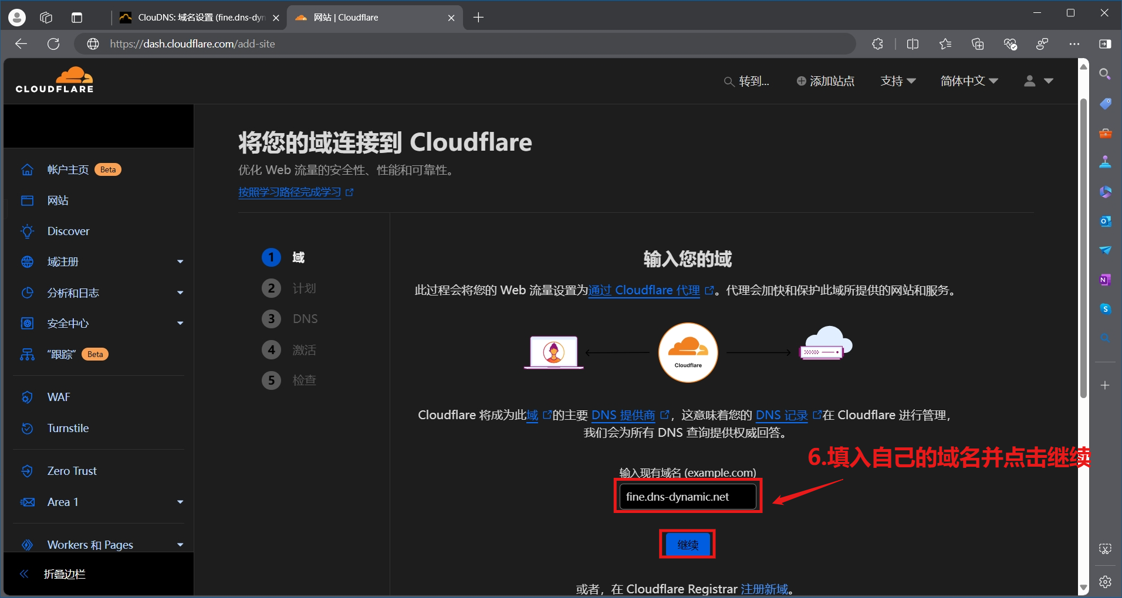Open the tools briefcase sidebar icon
1122x598 pixels.
[x=1105, y=133]
